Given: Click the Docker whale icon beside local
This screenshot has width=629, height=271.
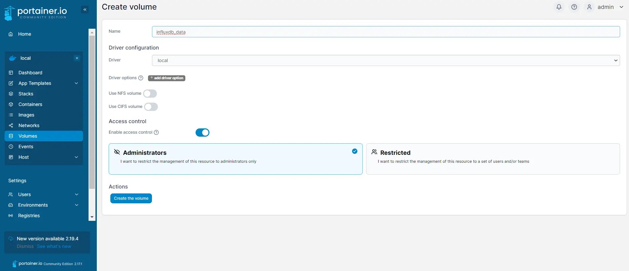Looking at the screenshot, I should (13, 58).
